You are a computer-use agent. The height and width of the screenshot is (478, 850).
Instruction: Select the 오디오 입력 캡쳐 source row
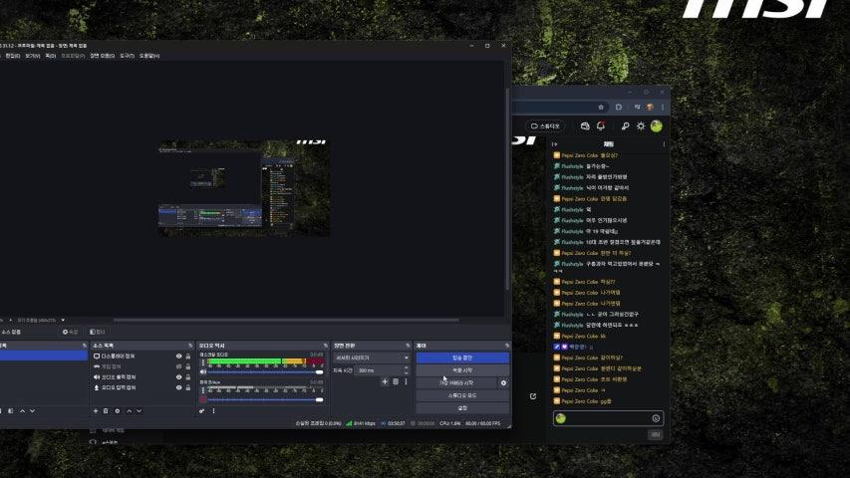coord(142,387)
